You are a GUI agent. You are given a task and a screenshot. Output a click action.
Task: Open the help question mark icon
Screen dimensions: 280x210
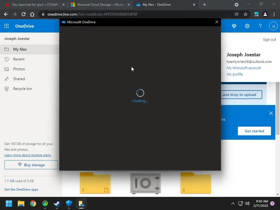(260, 26)
